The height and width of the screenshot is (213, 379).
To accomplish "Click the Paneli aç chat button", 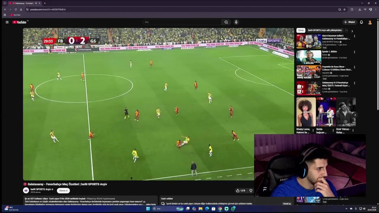I will pyautogui.click(x=287, y=204).
